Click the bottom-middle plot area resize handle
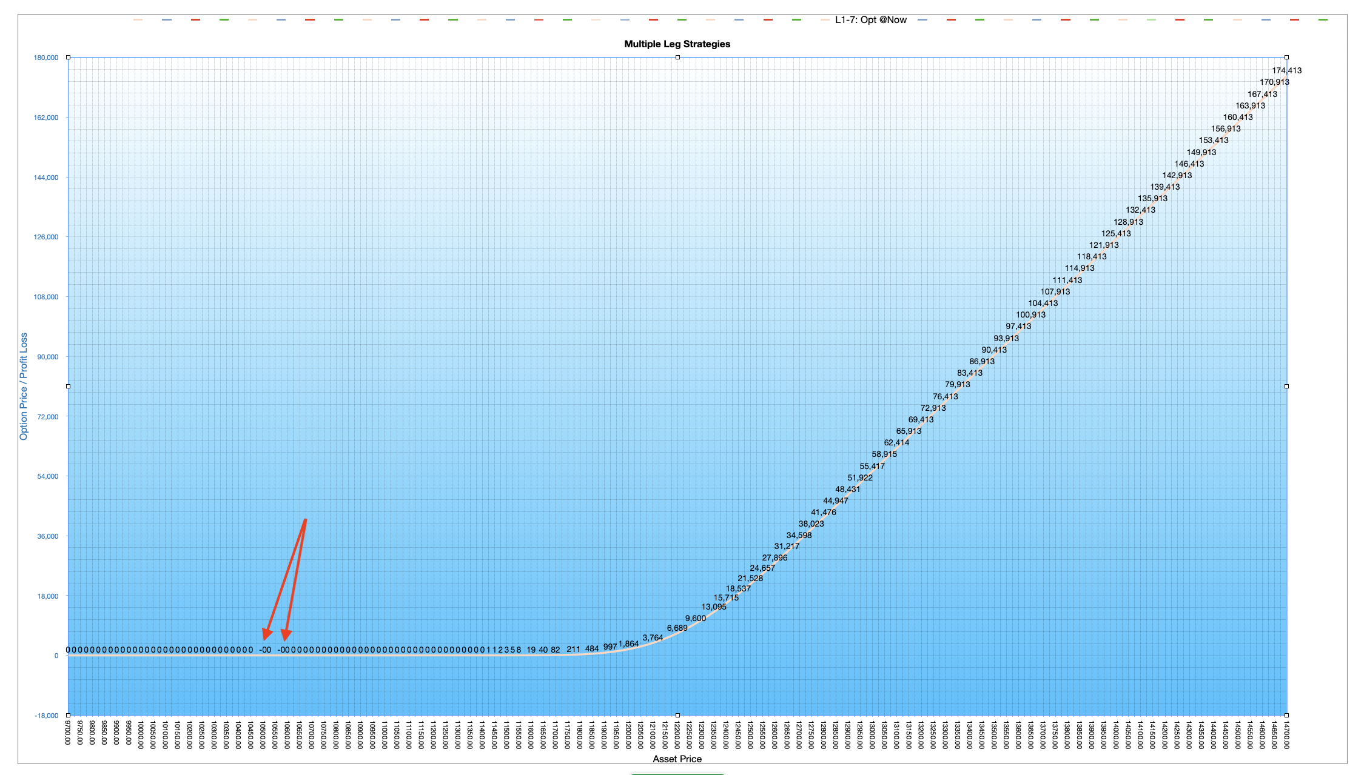This screenshot has width=1364, height=775. [677, 715]
